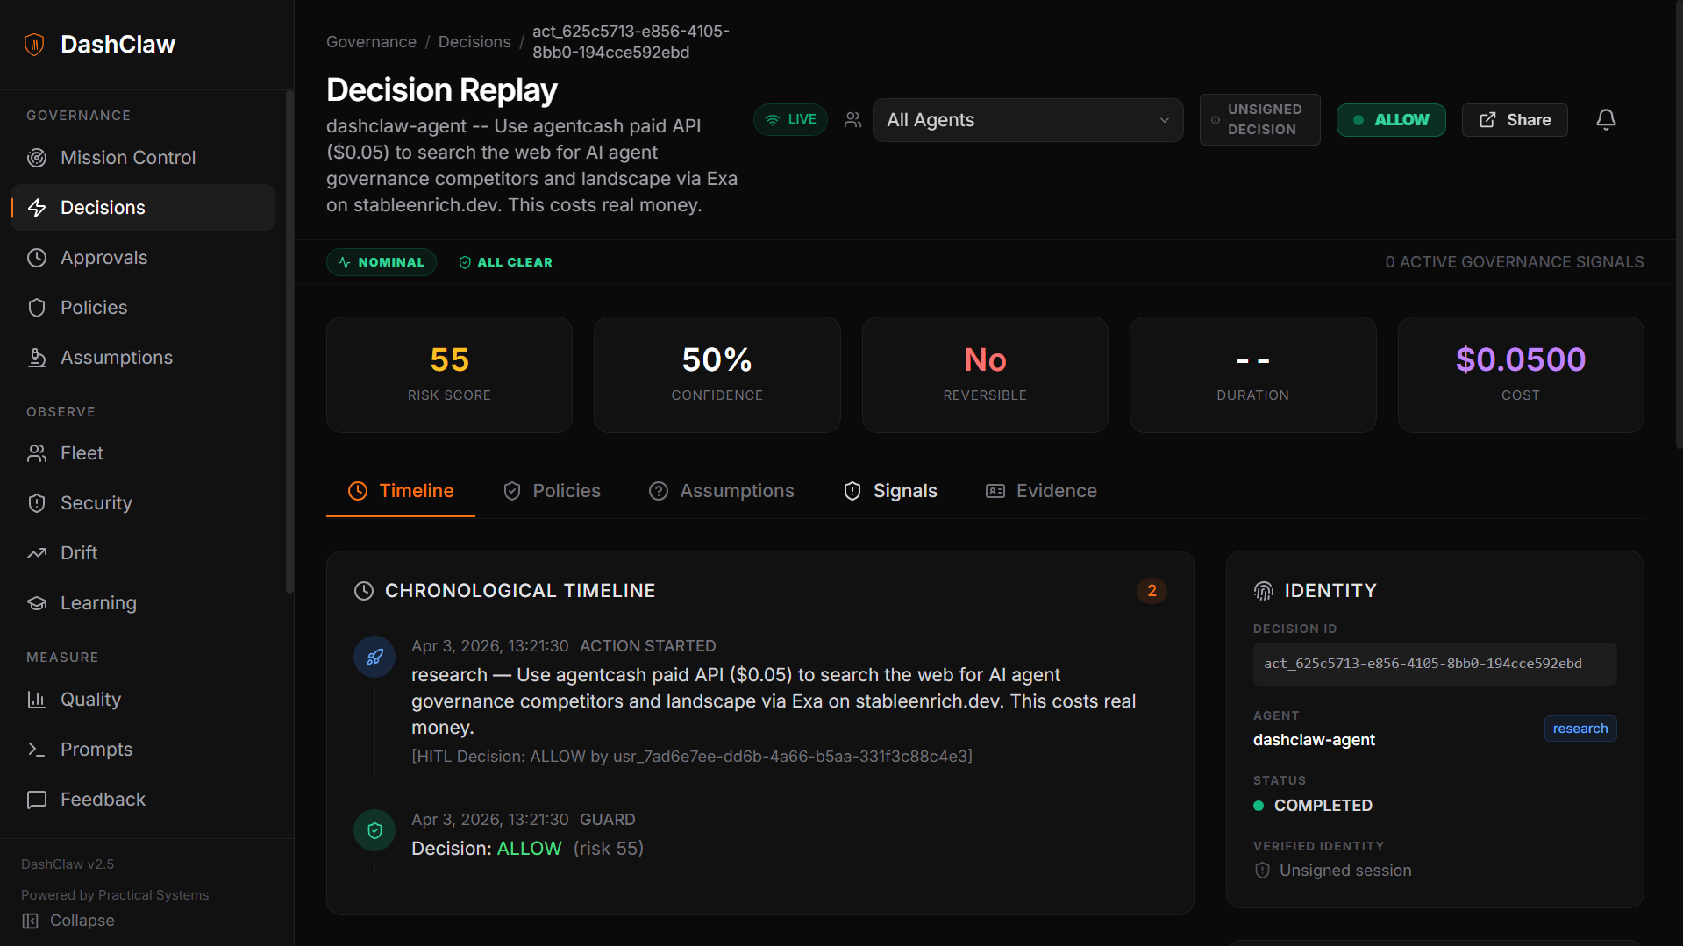Open the Signals tab
The width and height of the screenshot is (1683, 946).
pyautogui.click(x=890, y=491)
